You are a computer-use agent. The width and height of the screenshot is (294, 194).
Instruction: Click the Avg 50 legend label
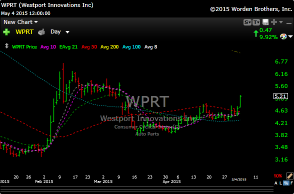coord(89,47)
